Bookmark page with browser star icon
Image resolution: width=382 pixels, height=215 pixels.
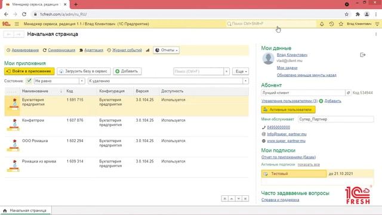[346, 14]
